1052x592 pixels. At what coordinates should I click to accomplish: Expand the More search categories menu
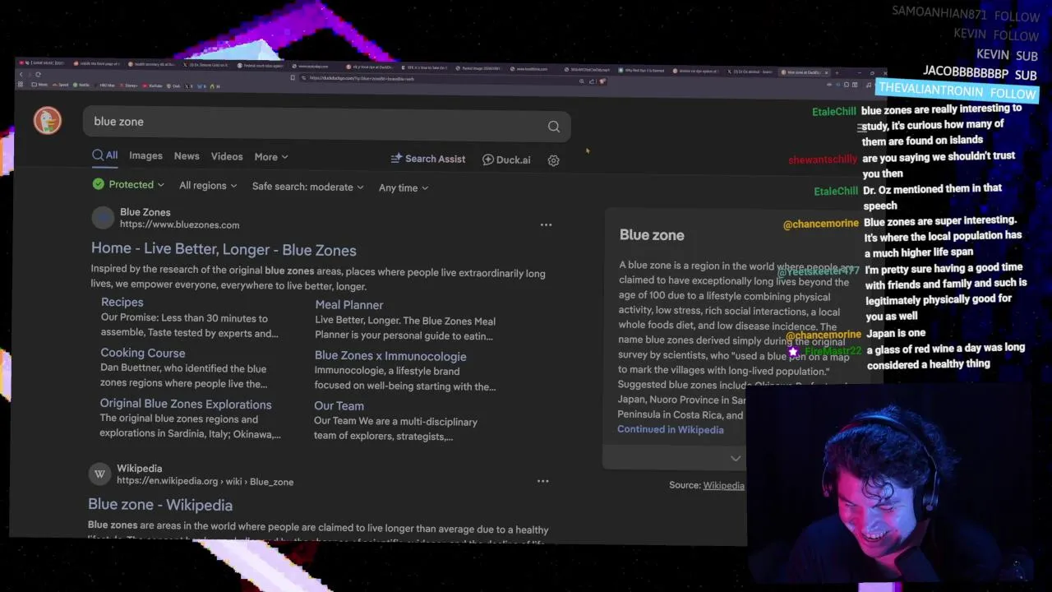[271, 157]
